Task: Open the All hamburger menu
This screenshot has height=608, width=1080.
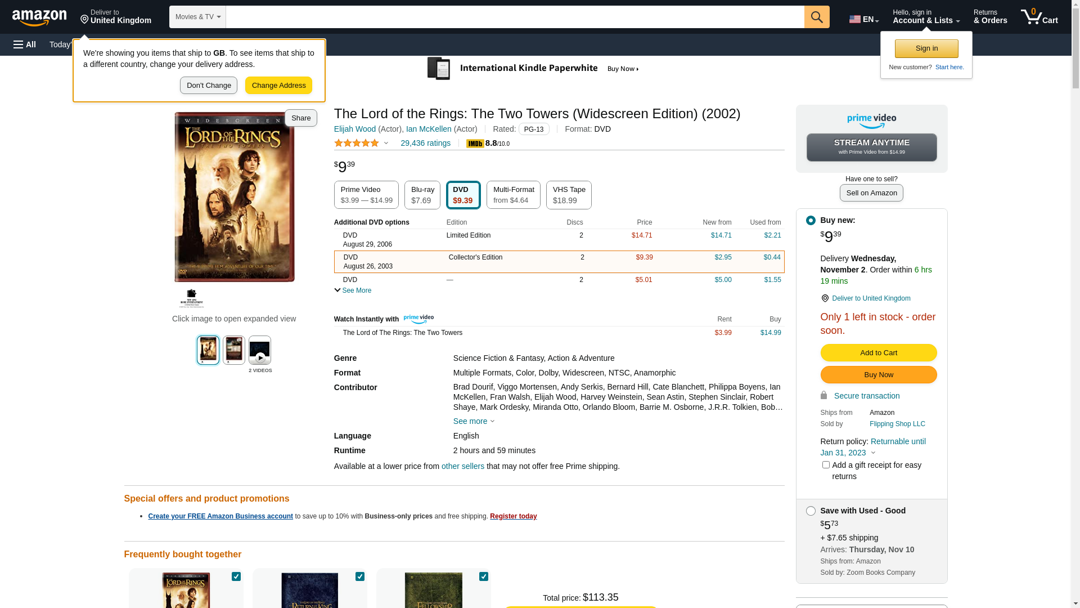Action: pyautogui.click(x=25, y=44)
